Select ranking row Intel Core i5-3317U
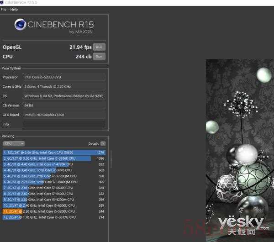The width and height of the screenshot is (274, 242). tap(54, 217)
